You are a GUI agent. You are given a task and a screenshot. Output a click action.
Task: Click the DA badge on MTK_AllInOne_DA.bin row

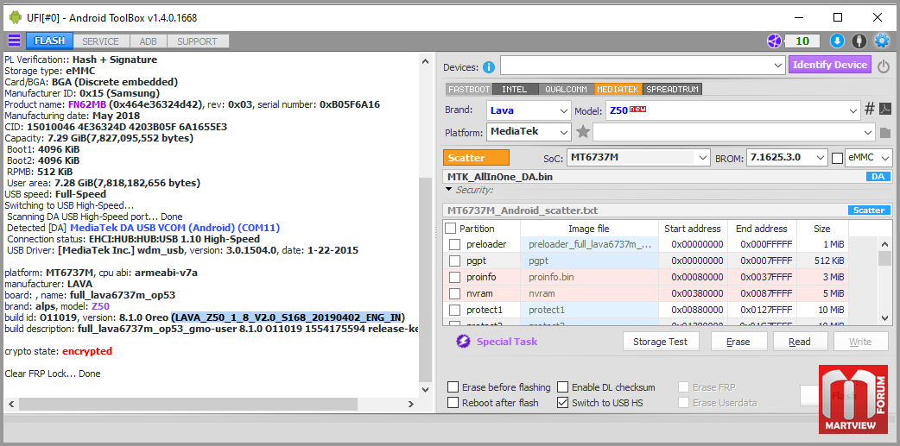[x=878, y=177]
